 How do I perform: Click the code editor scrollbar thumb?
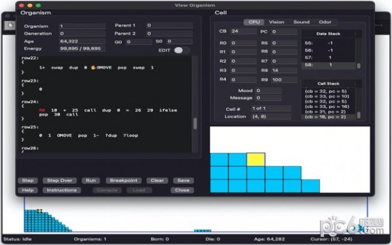(195, 123)
